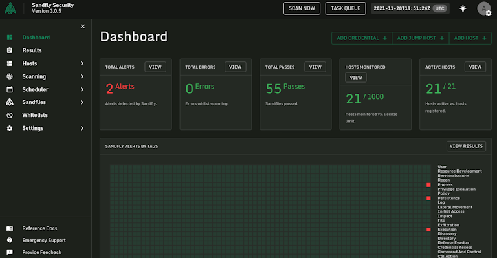
Task: Open the user avatar account menu
Action: pyautogui.click(x=484, y=8)
